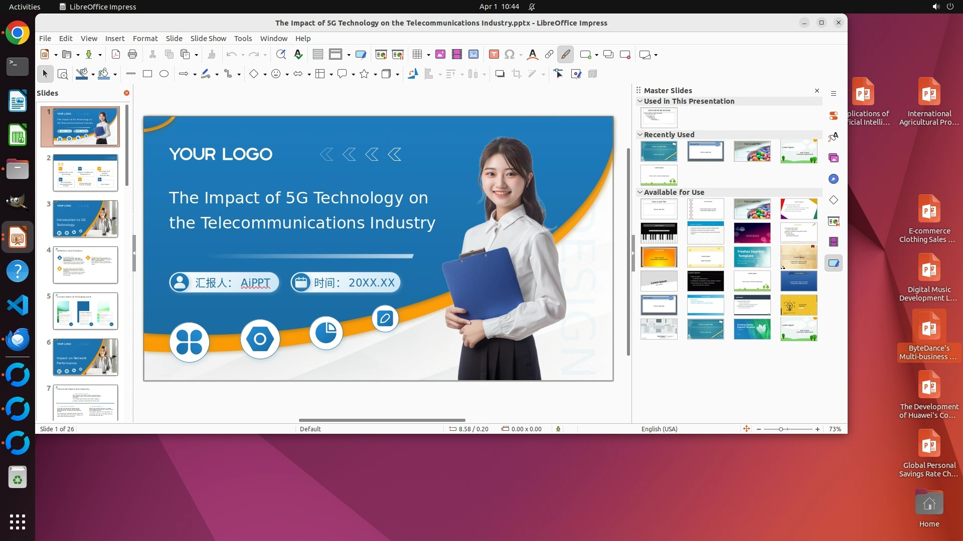Collapse the Recently Used section
The height and width of the screenshot is (541, 963).
tap(640, 135)
